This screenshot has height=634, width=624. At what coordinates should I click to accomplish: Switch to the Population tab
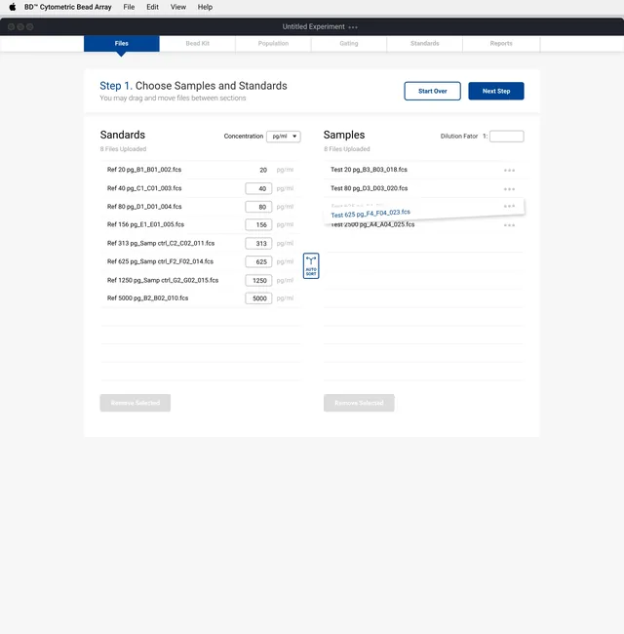pos(273,43)
